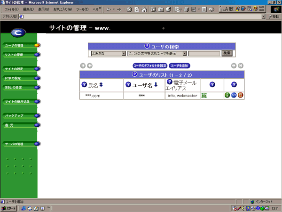
Task: Open the ファイル(F) menu
Action: pyautogui.click(x=11, y=9)
